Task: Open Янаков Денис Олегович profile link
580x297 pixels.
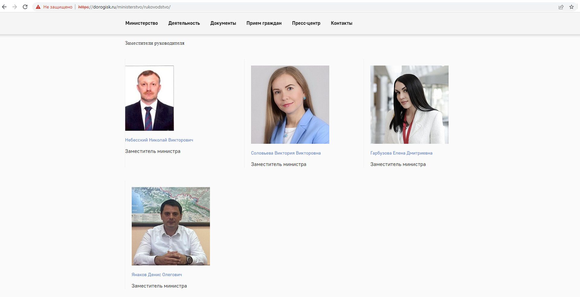Action: 156,275
